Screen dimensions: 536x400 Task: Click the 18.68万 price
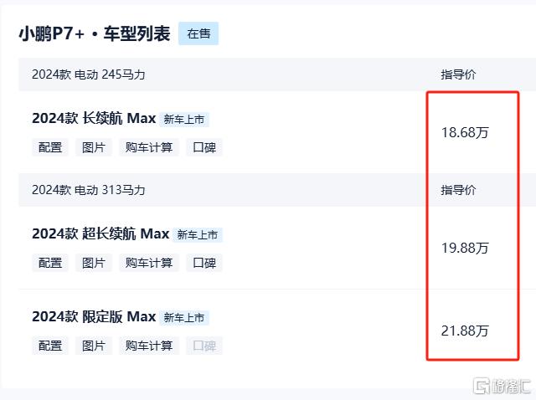pos(465,132)
